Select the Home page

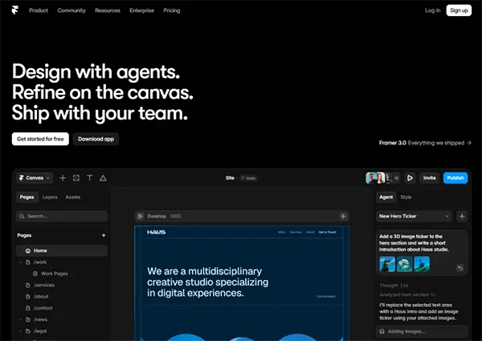coord(62,251)
